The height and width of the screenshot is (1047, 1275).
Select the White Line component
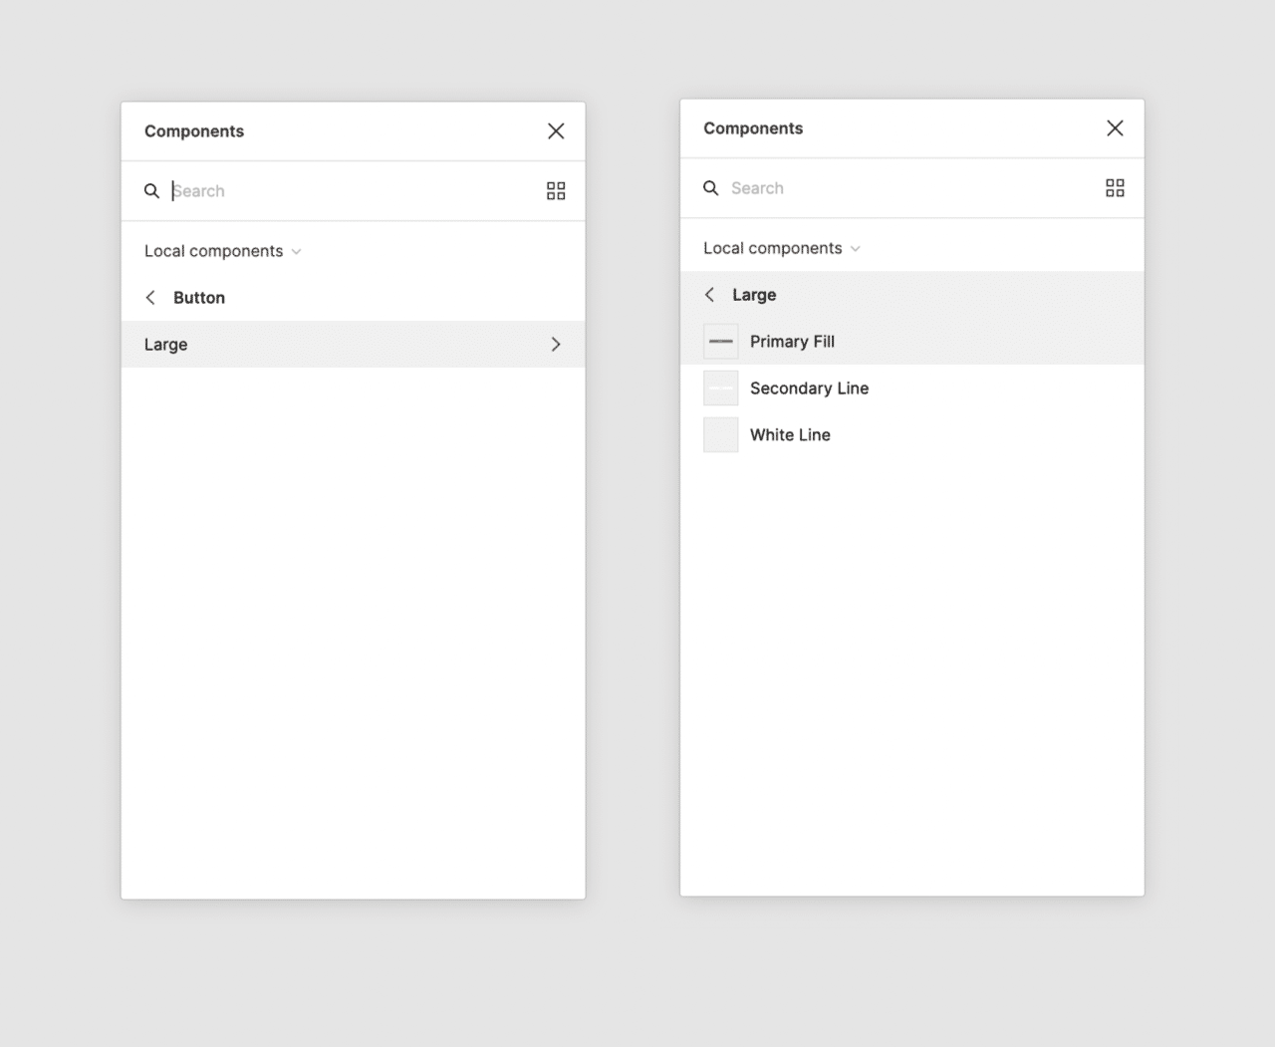[790, 435]
